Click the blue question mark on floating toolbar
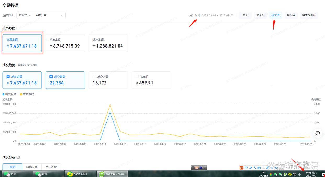This screenshot has height=177, width=325. tap(201, 168)
